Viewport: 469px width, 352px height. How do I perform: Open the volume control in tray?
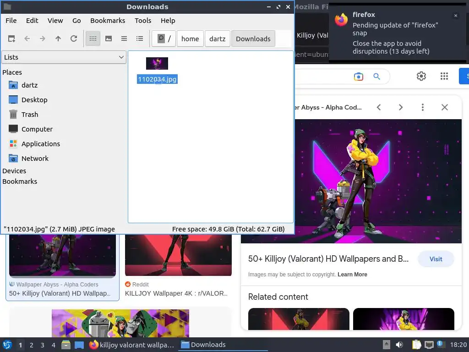[399, 345]
